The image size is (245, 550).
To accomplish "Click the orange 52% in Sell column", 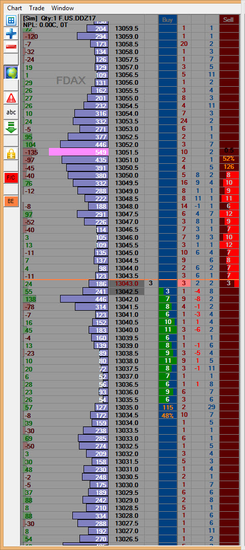I will click(229, 159).
